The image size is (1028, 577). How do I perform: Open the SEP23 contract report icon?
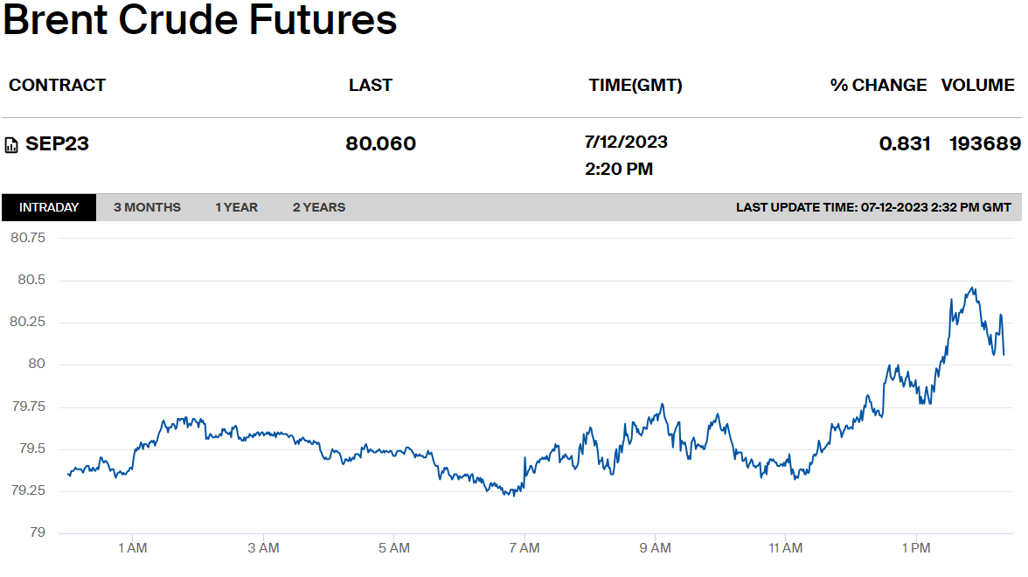(x=11, y=145)
